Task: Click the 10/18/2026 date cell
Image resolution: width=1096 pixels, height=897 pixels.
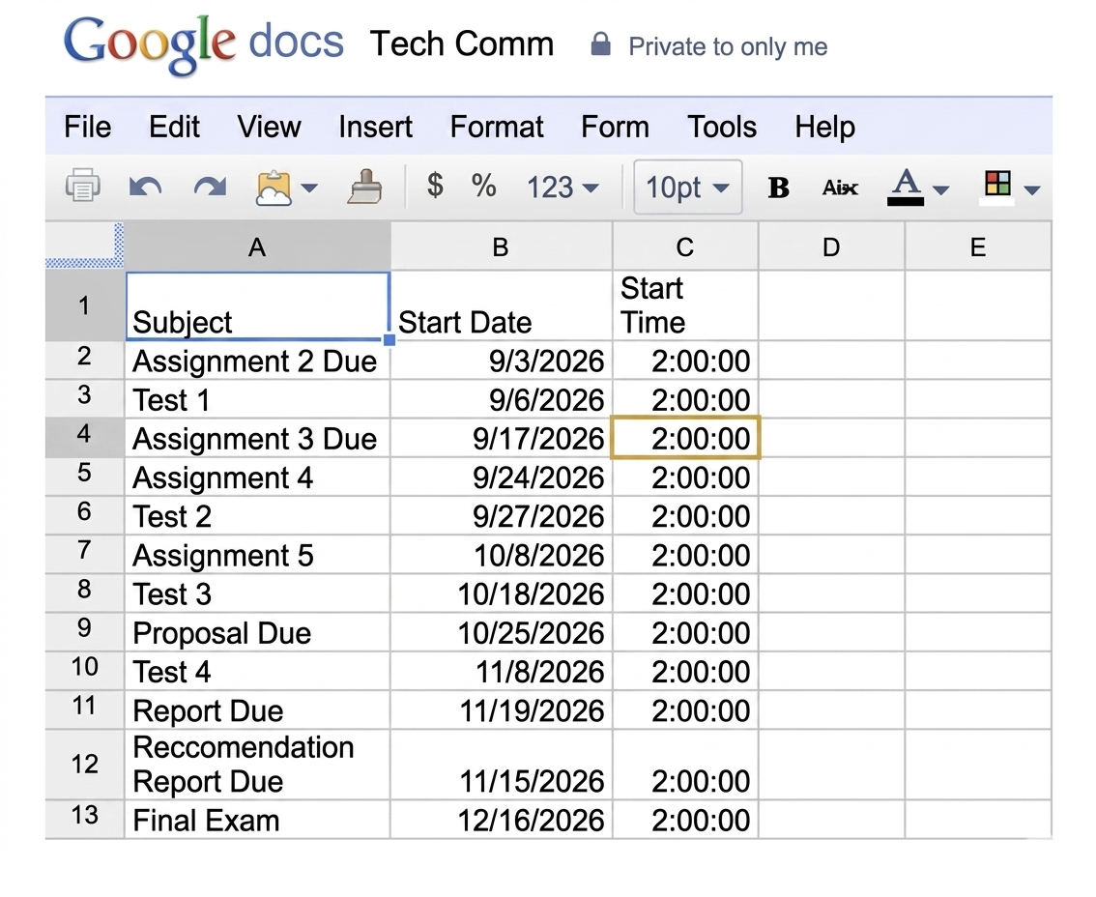Action: pyautogui.click(x=502, y=593)
